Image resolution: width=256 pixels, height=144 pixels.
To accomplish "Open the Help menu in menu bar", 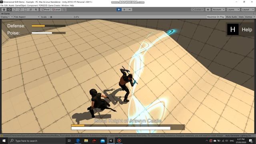I will pos(72,5).
